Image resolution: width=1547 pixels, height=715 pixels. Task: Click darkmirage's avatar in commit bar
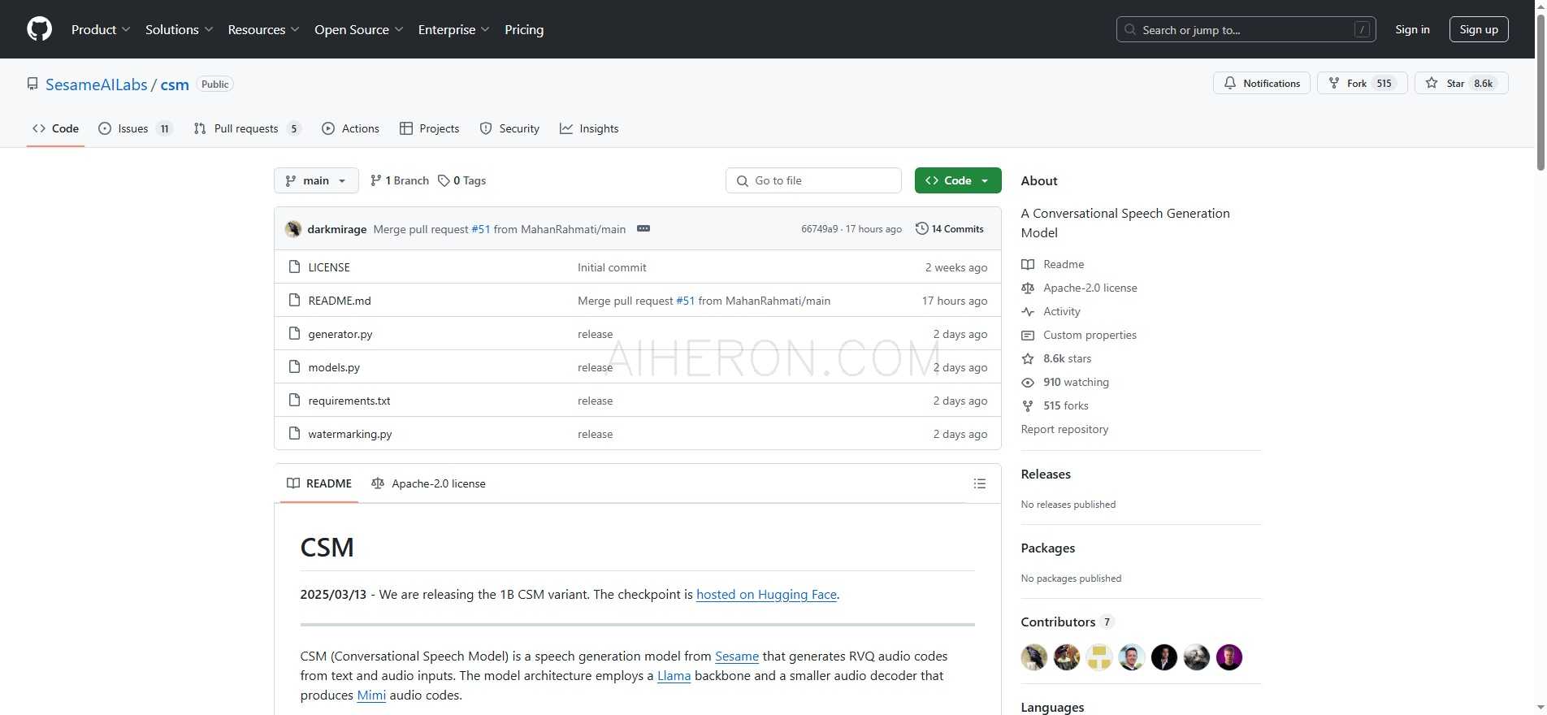click(x=293, y=229)
